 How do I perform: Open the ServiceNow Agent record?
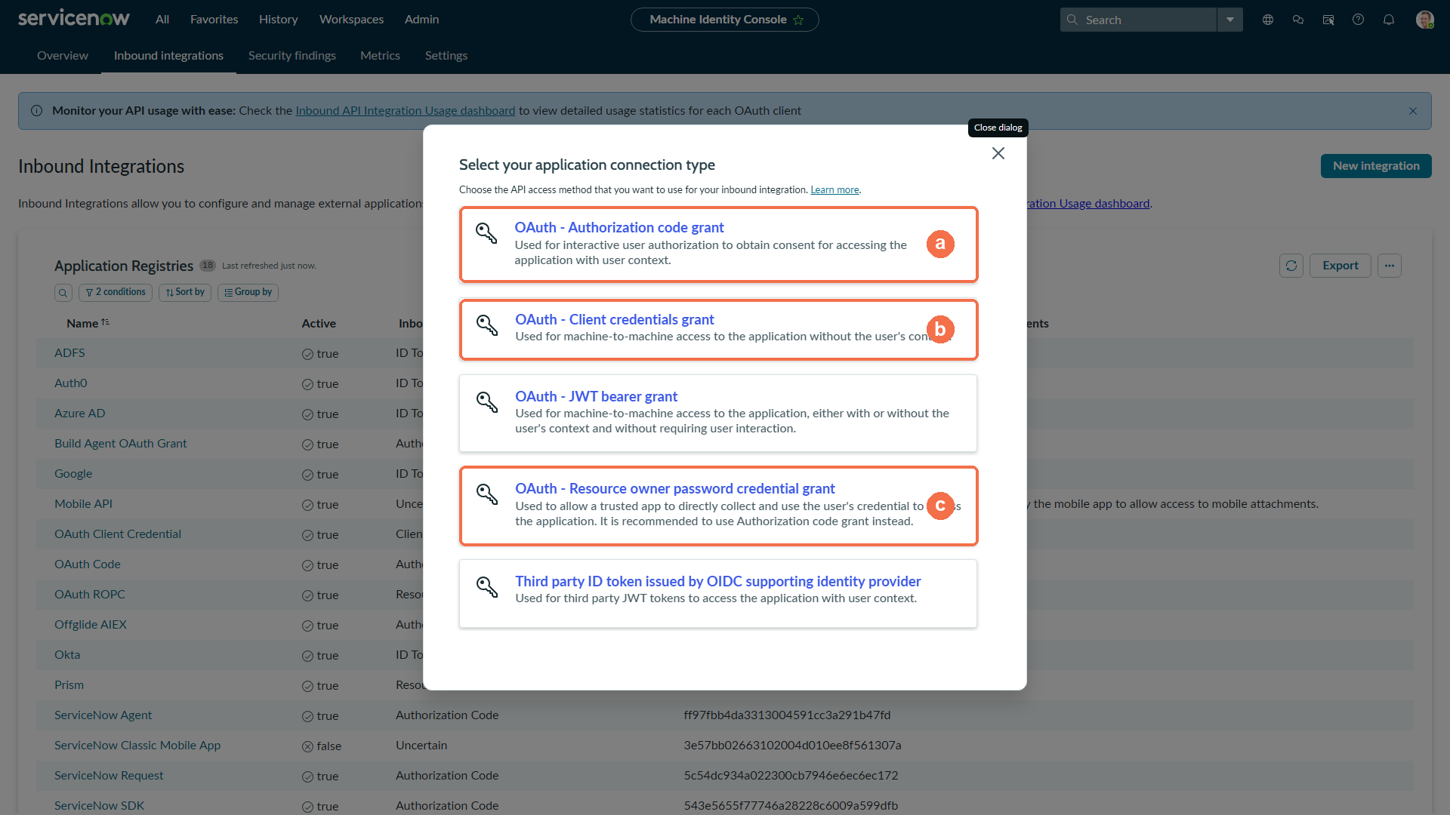click(x=103, y=715)
